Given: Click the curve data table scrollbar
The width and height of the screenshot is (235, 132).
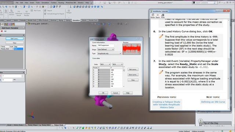Looking at the screenshot, I should click(x=124, y=77).
